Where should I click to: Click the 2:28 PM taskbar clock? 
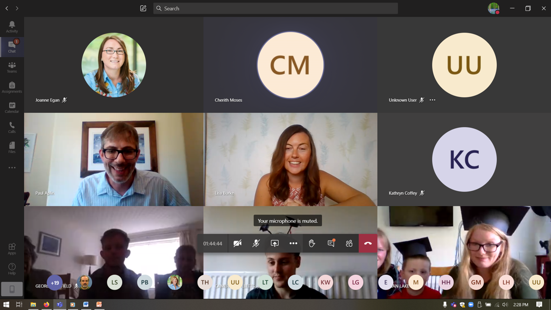pyautogui.click(x=521, y=304)
